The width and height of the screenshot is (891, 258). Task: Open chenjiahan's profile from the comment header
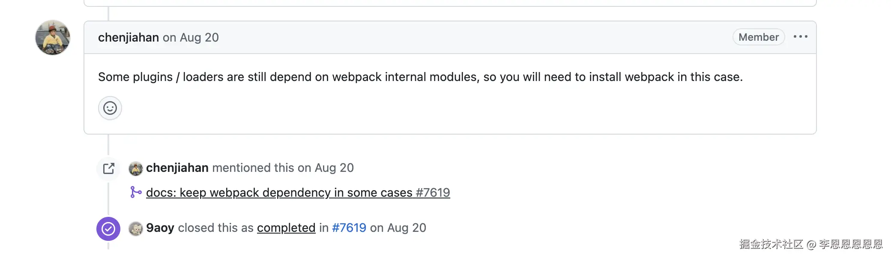(129, 38)
